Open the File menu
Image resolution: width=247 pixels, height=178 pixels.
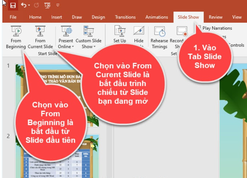[13, 17]
